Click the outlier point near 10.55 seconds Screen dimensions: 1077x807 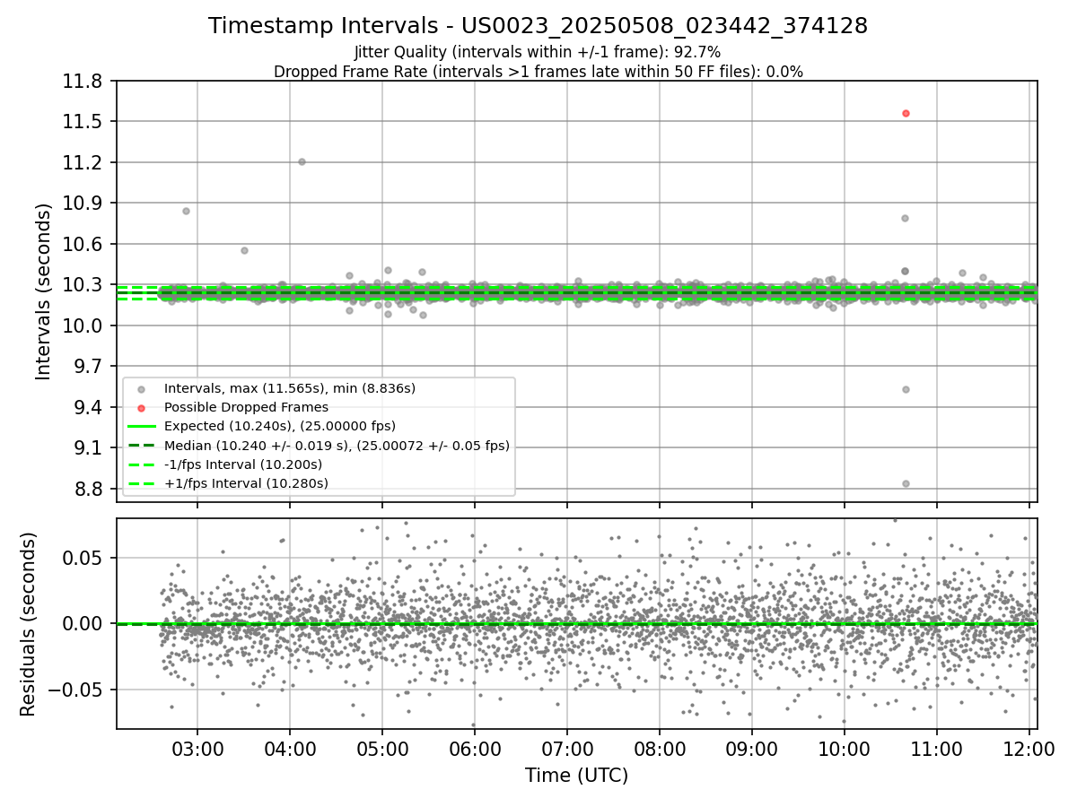tap(244, 250)
